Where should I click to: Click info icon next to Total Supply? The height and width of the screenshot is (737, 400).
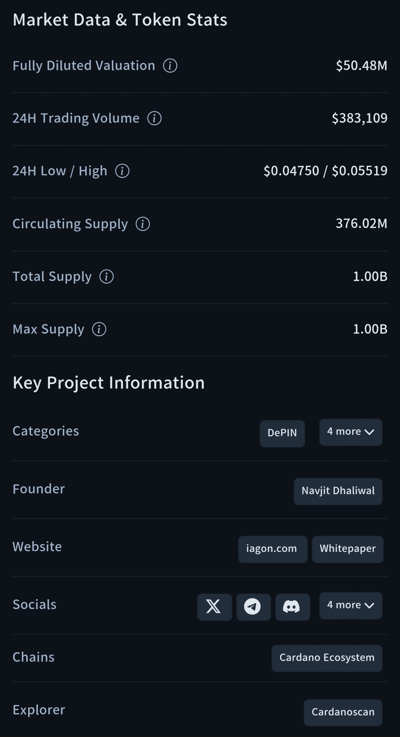(107, 277)
